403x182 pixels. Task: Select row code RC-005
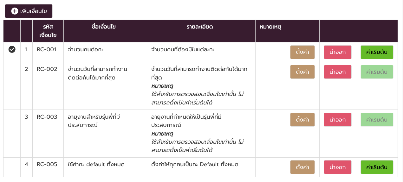(47, 165)
